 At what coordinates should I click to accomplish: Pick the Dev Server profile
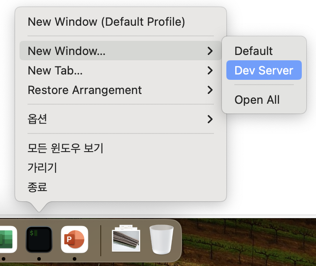pos(264,70)
